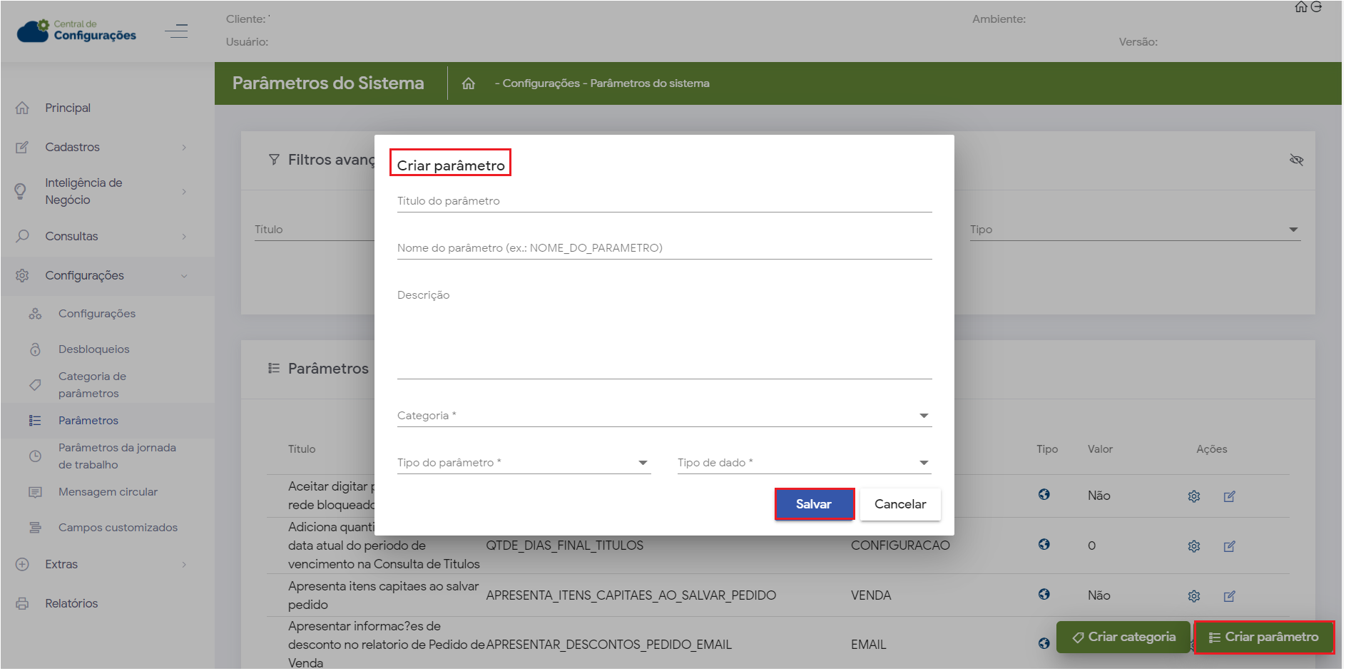Click the home icon in the green breadcrumb bar
This screenshot has height=671, width=1346.
click(468, 83)
